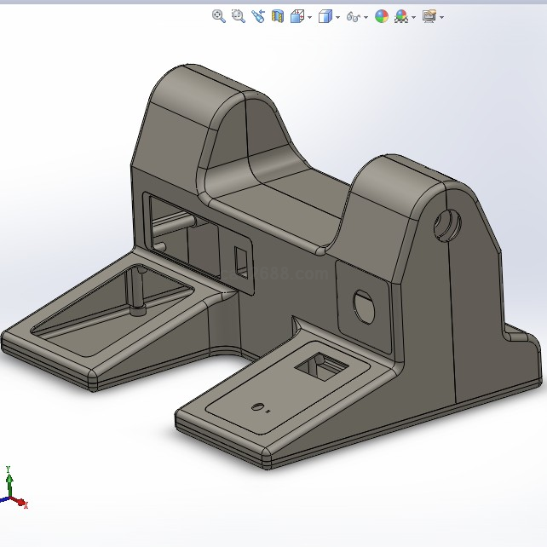Click the Apply Scene icon
Viewport: 547px width, 547px height.
pos(400,16)
